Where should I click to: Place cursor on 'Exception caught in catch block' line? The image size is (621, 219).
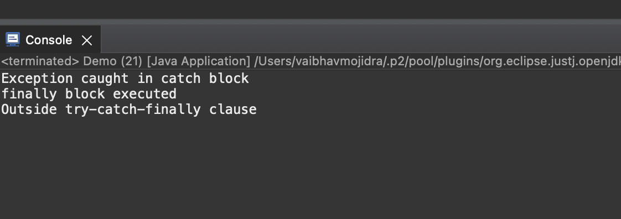[125, 79]
